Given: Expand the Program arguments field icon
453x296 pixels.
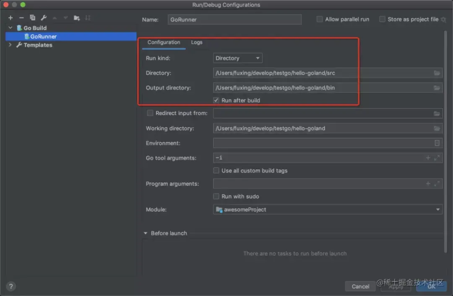Looking at the screenshot, I should [437, 183].
